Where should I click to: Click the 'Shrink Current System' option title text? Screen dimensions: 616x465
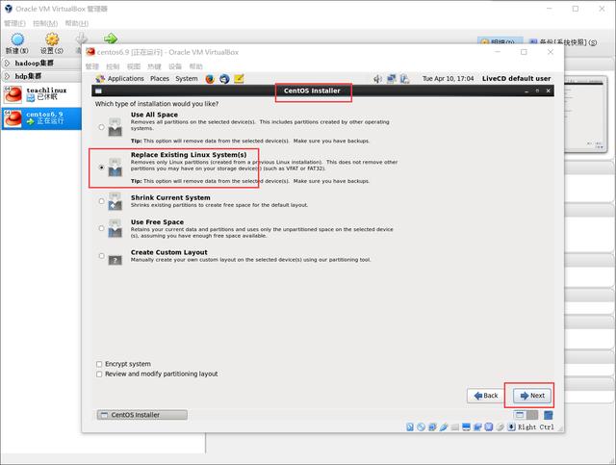170,197
